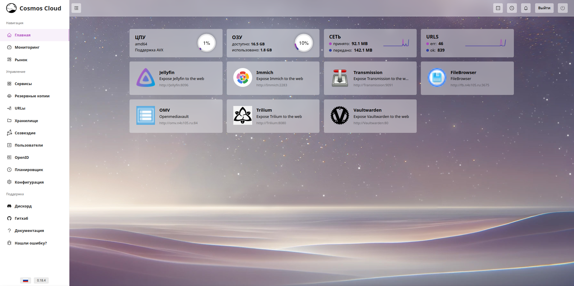The width and height of the screenshot is (574, 286).
Task: Open the notifications bell icon
Action: coord(526,8)
